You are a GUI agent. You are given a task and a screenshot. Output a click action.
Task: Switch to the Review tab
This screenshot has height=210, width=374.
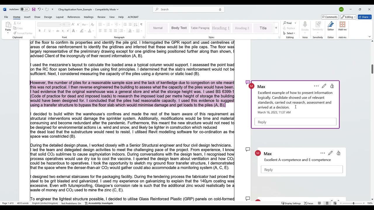click(101, 17)
